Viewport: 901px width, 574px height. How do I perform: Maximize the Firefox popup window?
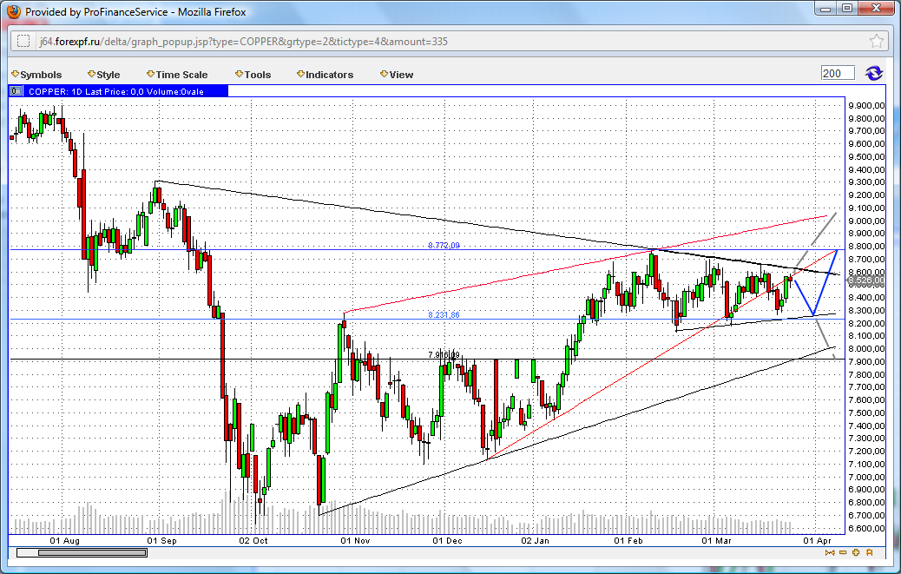pos(847,8)
